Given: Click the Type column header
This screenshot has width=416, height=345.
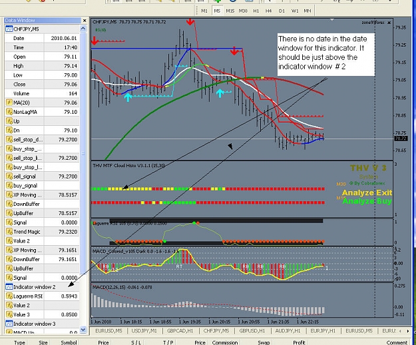Looking at the screenshot, I should click(19, 342).
